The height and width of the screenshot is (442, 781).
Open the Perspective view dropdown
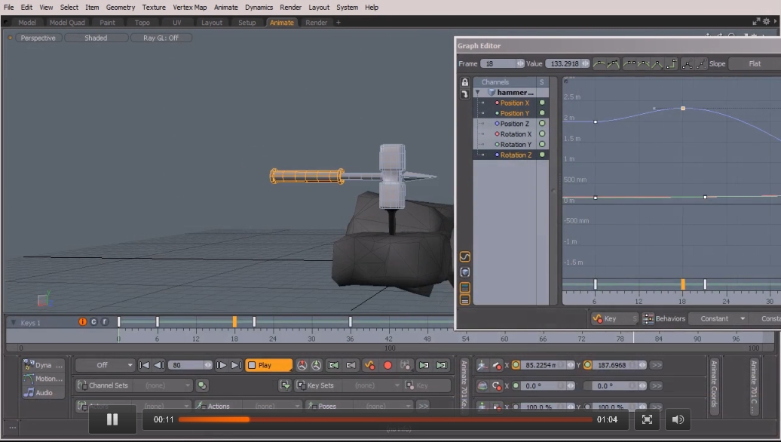click(38, 38)
